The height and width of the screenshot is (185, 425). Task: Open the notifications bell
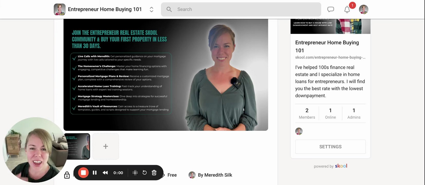(x=347, y=10)
